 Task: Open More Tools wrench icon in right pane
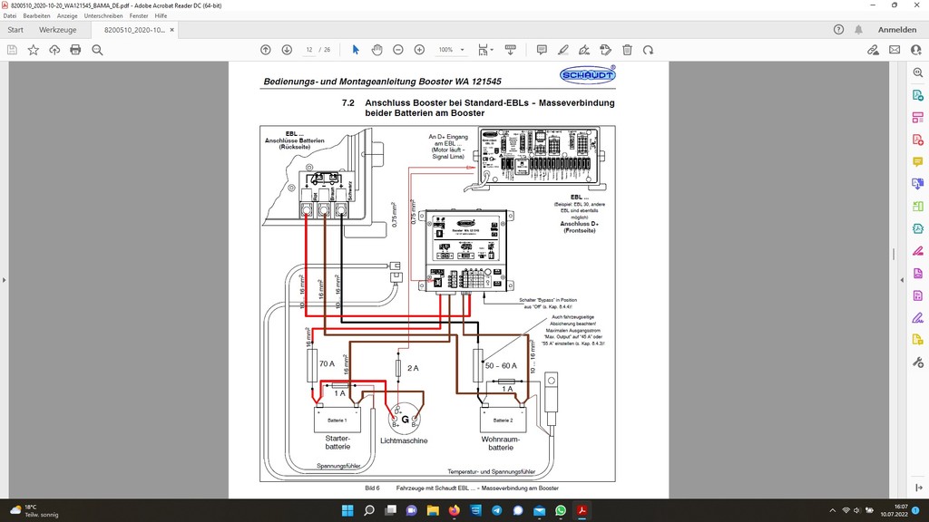coord(918,362)
